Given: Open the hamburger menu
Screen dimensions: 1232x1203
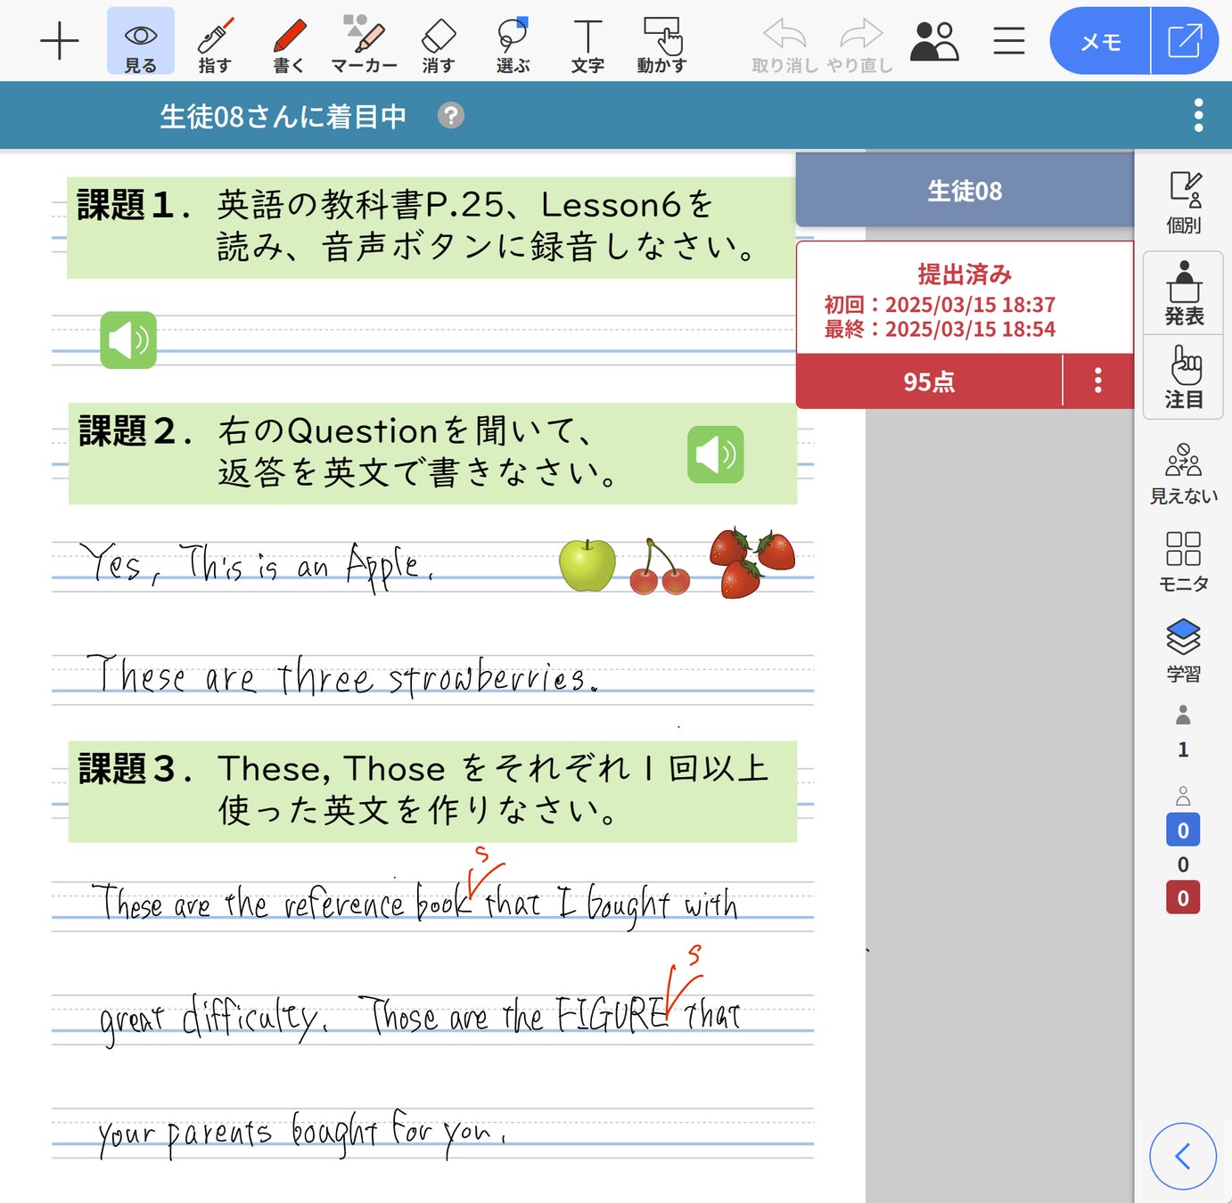Looking at the screenshot, I should [x=1009, y=41].
